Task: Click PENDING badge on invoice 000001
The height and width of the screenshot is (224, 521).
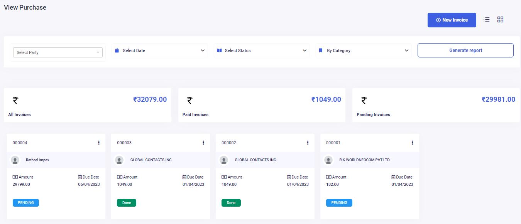Action: (x=339, y=203)
